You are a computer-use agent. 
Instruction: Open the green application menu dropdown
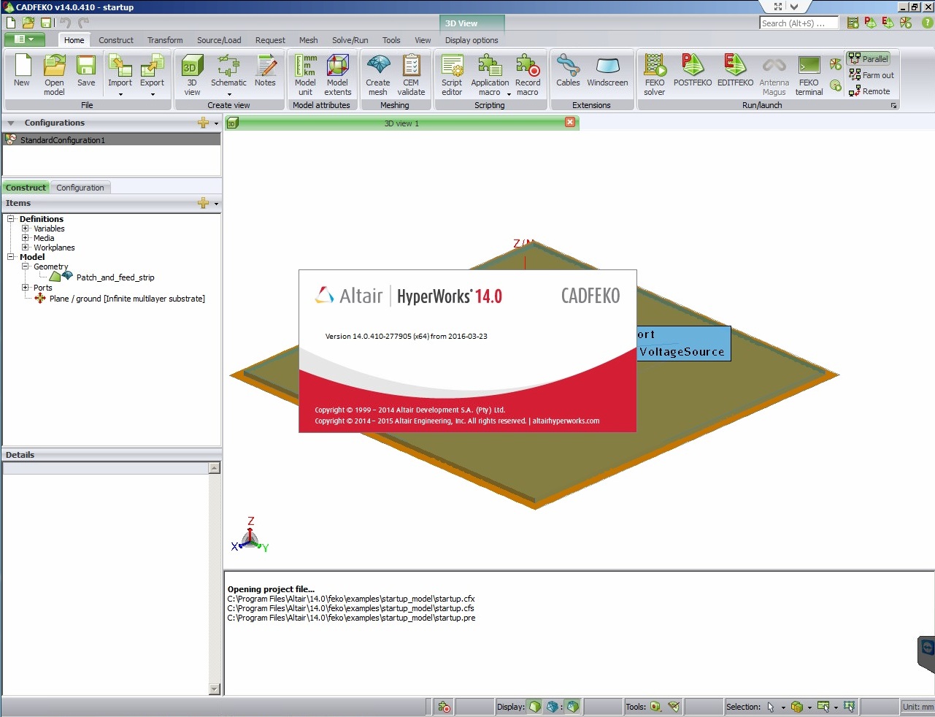25,39
